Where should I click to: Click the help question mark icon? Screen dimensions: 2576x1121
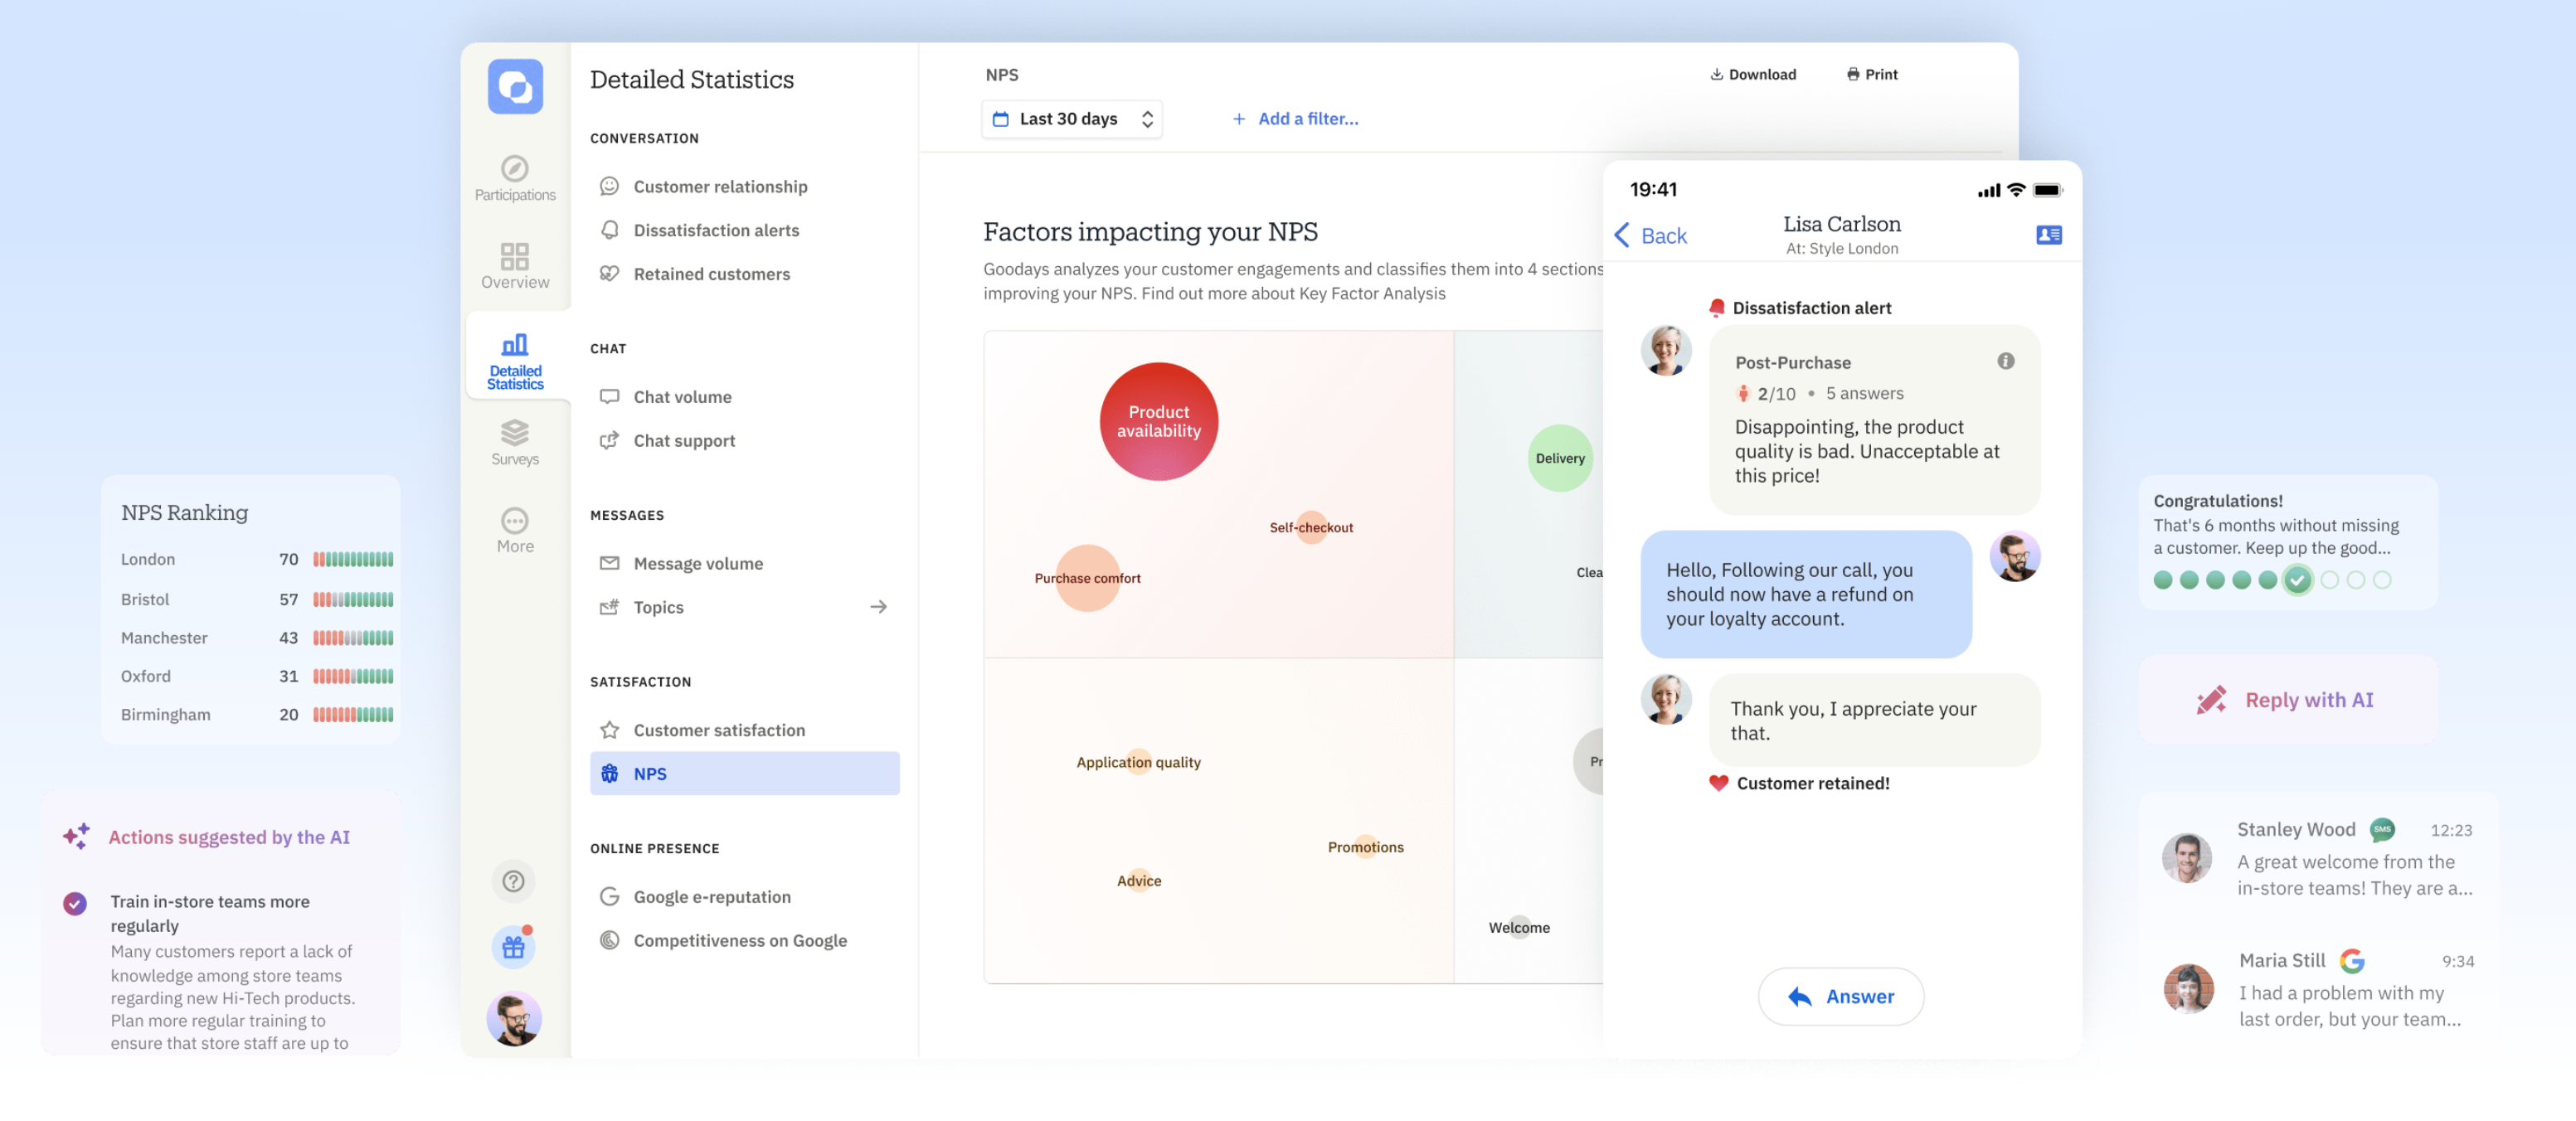pos(513,881)
